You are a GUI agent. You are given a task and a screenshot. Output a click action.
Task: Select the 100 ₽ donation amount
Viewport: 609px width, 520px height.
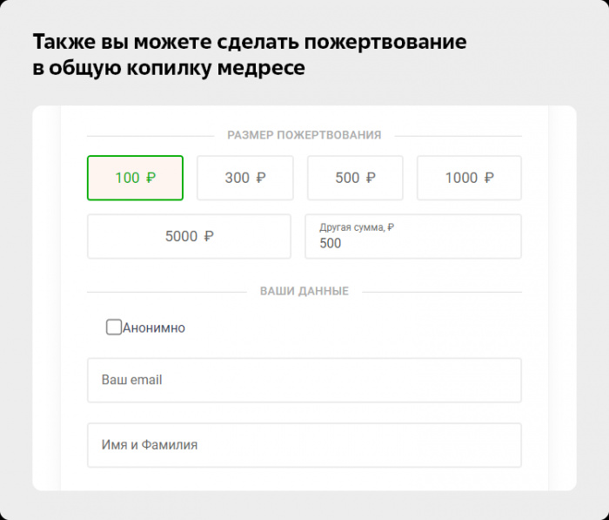click(x=135, y=178)
